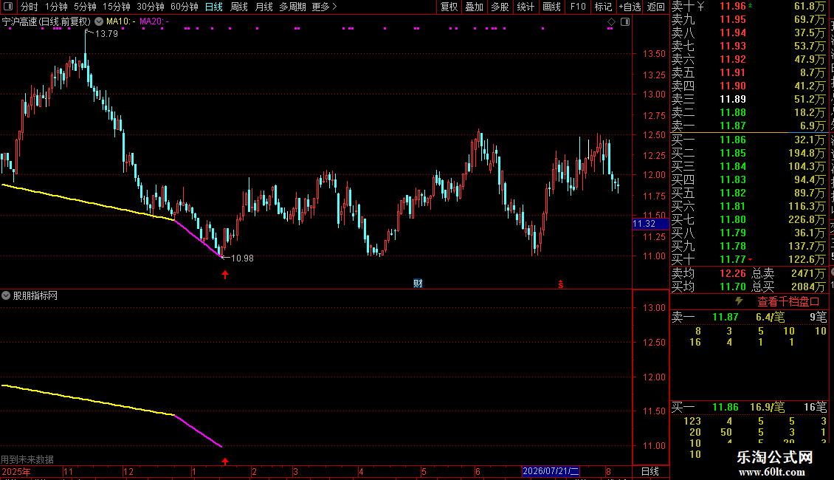This screenshot has width=834, height=480.
Task: Click MA20 label in chart header
Action: [154, 21]
